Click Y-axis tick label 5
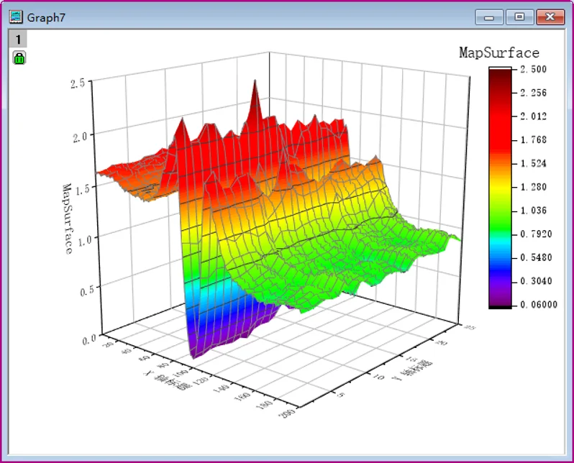The image size is (574, 463). pos(340,394)
